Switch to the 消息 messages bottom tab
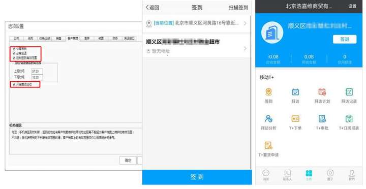The height and width of the screenshot is (189, 366). [x=266, y=175]
